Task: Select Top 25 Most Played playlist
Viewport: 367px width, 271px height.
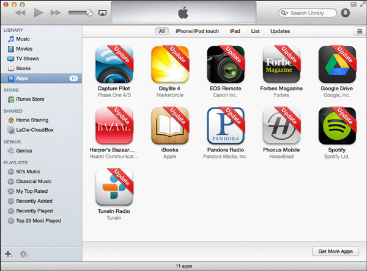Action: point(41,220)
